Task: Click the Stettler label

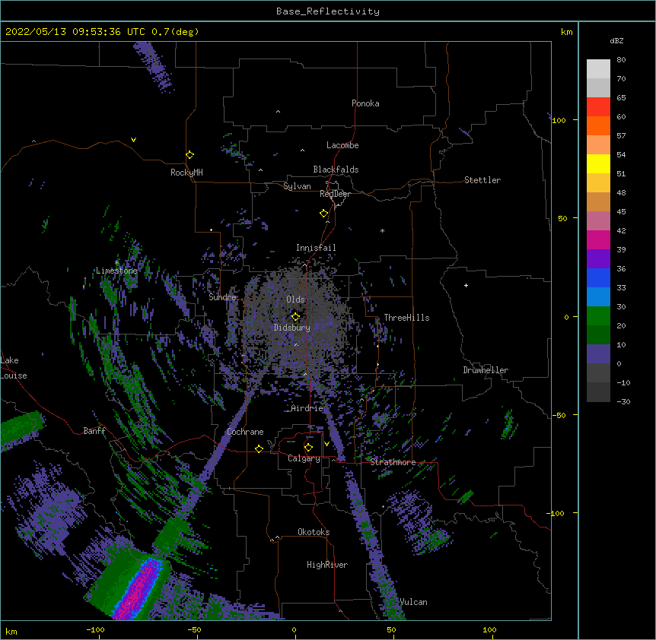Action: [482, 180]
